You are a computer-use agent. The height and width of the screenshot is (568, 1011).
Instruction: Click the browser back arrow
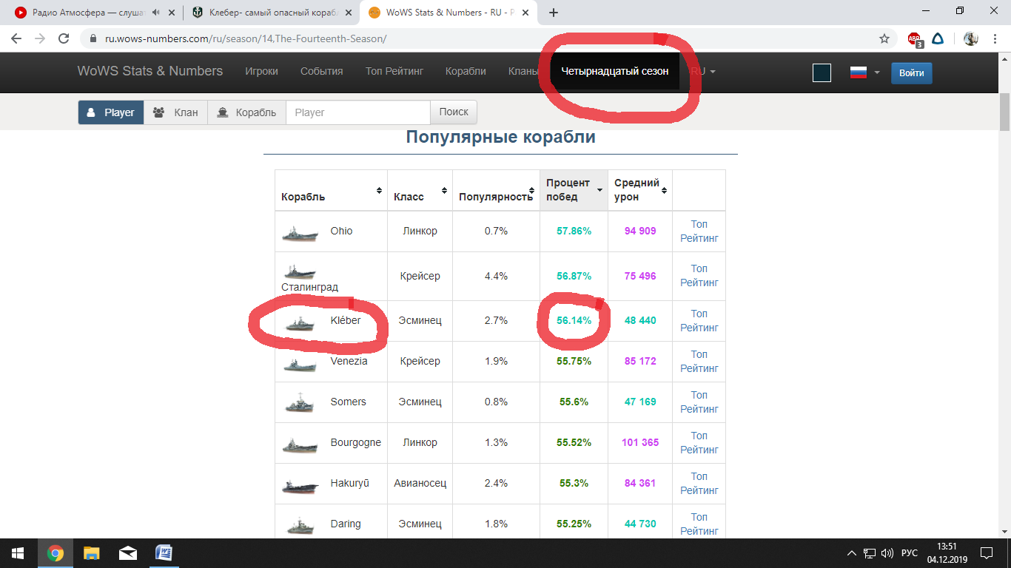[16, 38]
